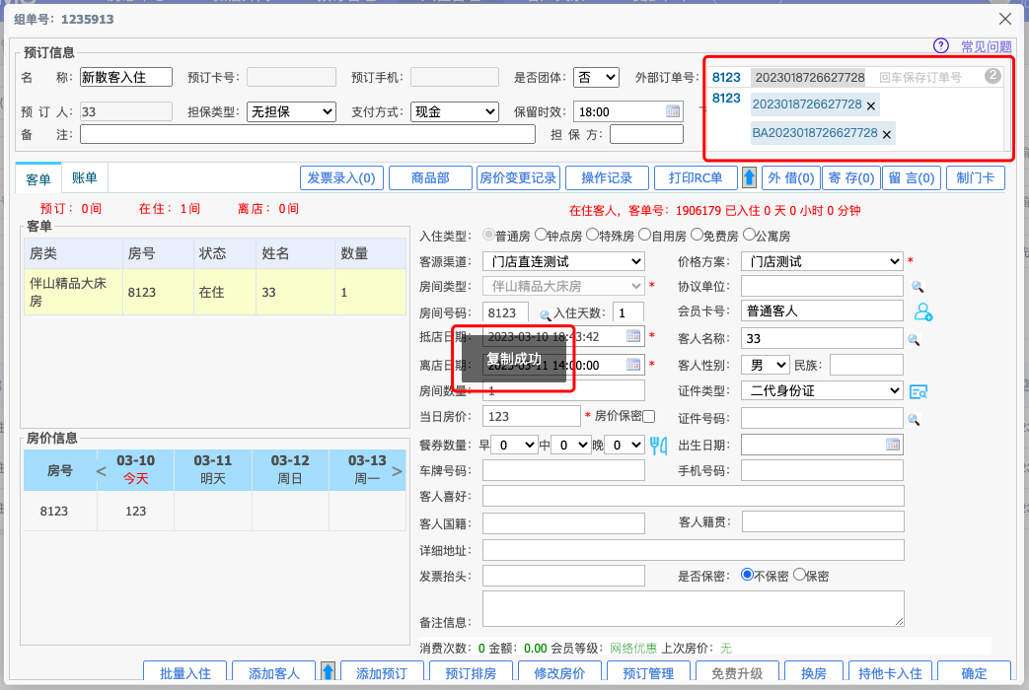
Task: Open the 担保类型 dropdown
Action: [291, 111]
